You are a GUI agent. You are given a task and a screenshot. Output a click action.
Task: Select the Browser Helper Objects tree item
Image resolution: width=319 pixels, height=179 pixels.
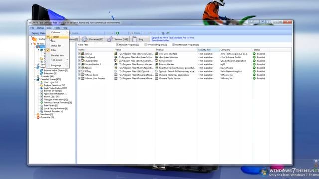tap(56, 71)
